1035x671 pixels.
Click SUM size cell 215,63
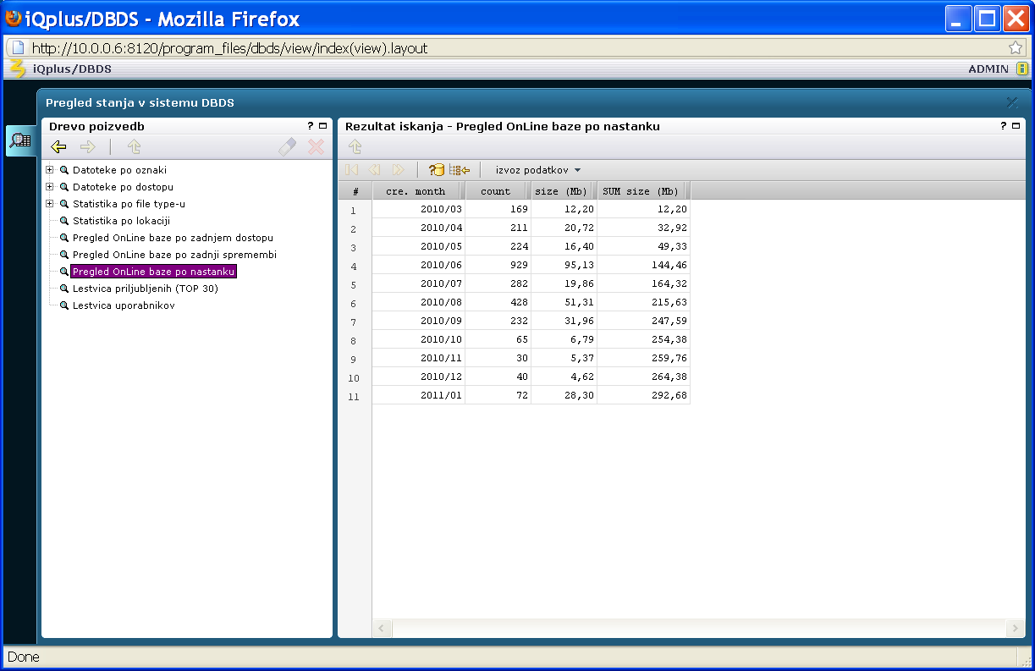click(643, 302)
